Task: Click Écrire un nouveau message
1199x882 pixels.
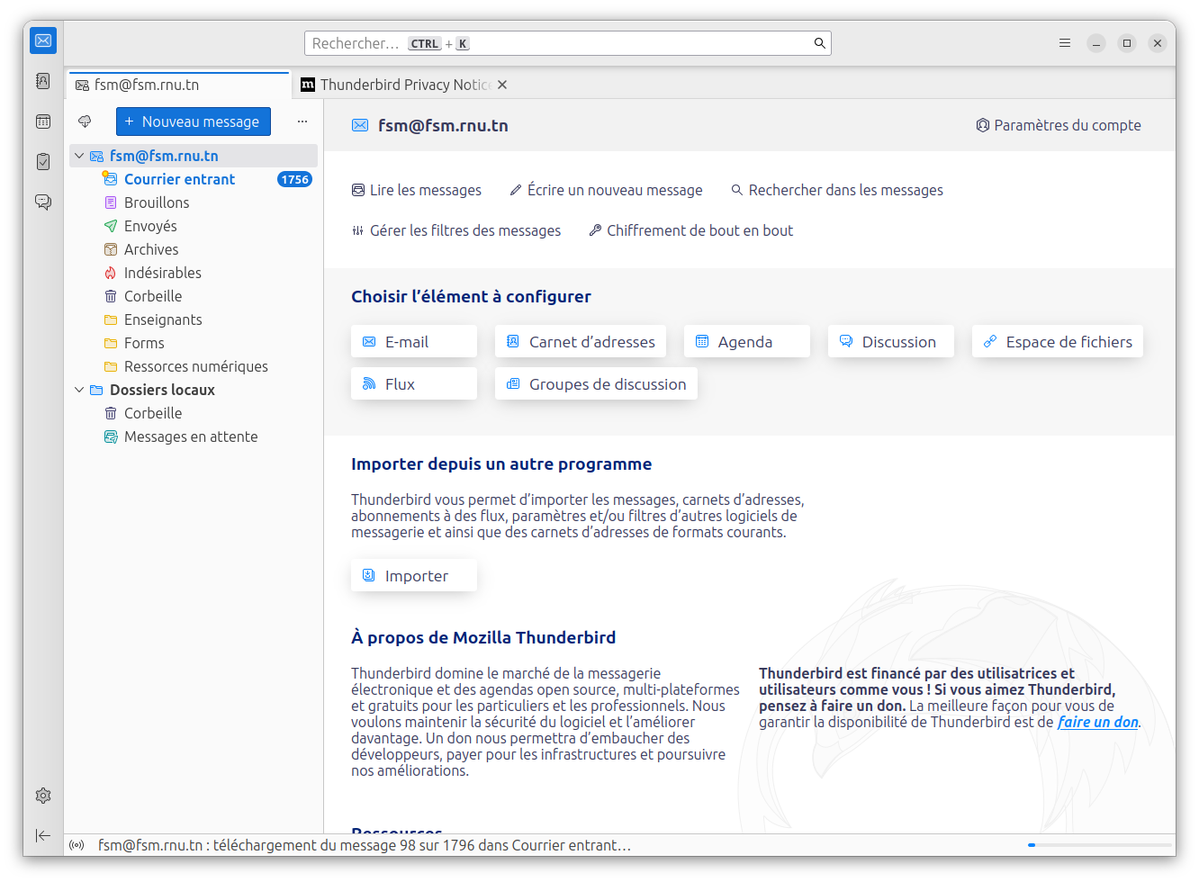Action: tap(606, 190)
